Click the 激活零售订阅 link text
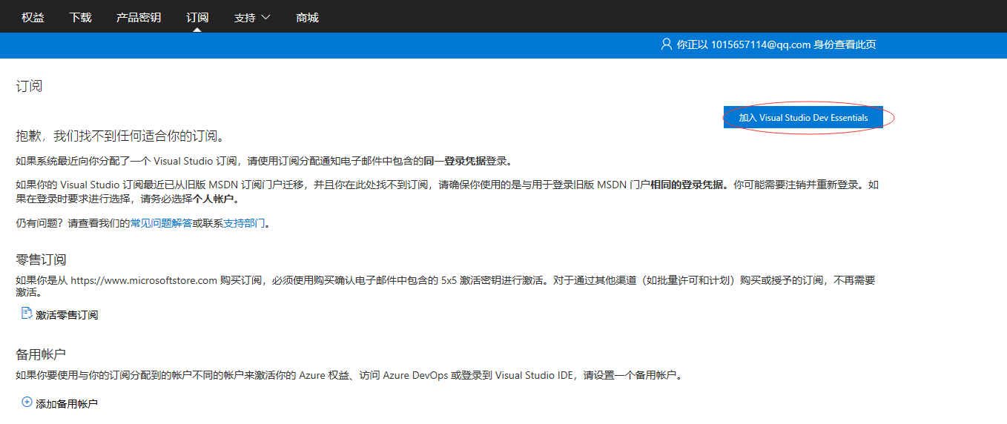 (x=67, y=315)
